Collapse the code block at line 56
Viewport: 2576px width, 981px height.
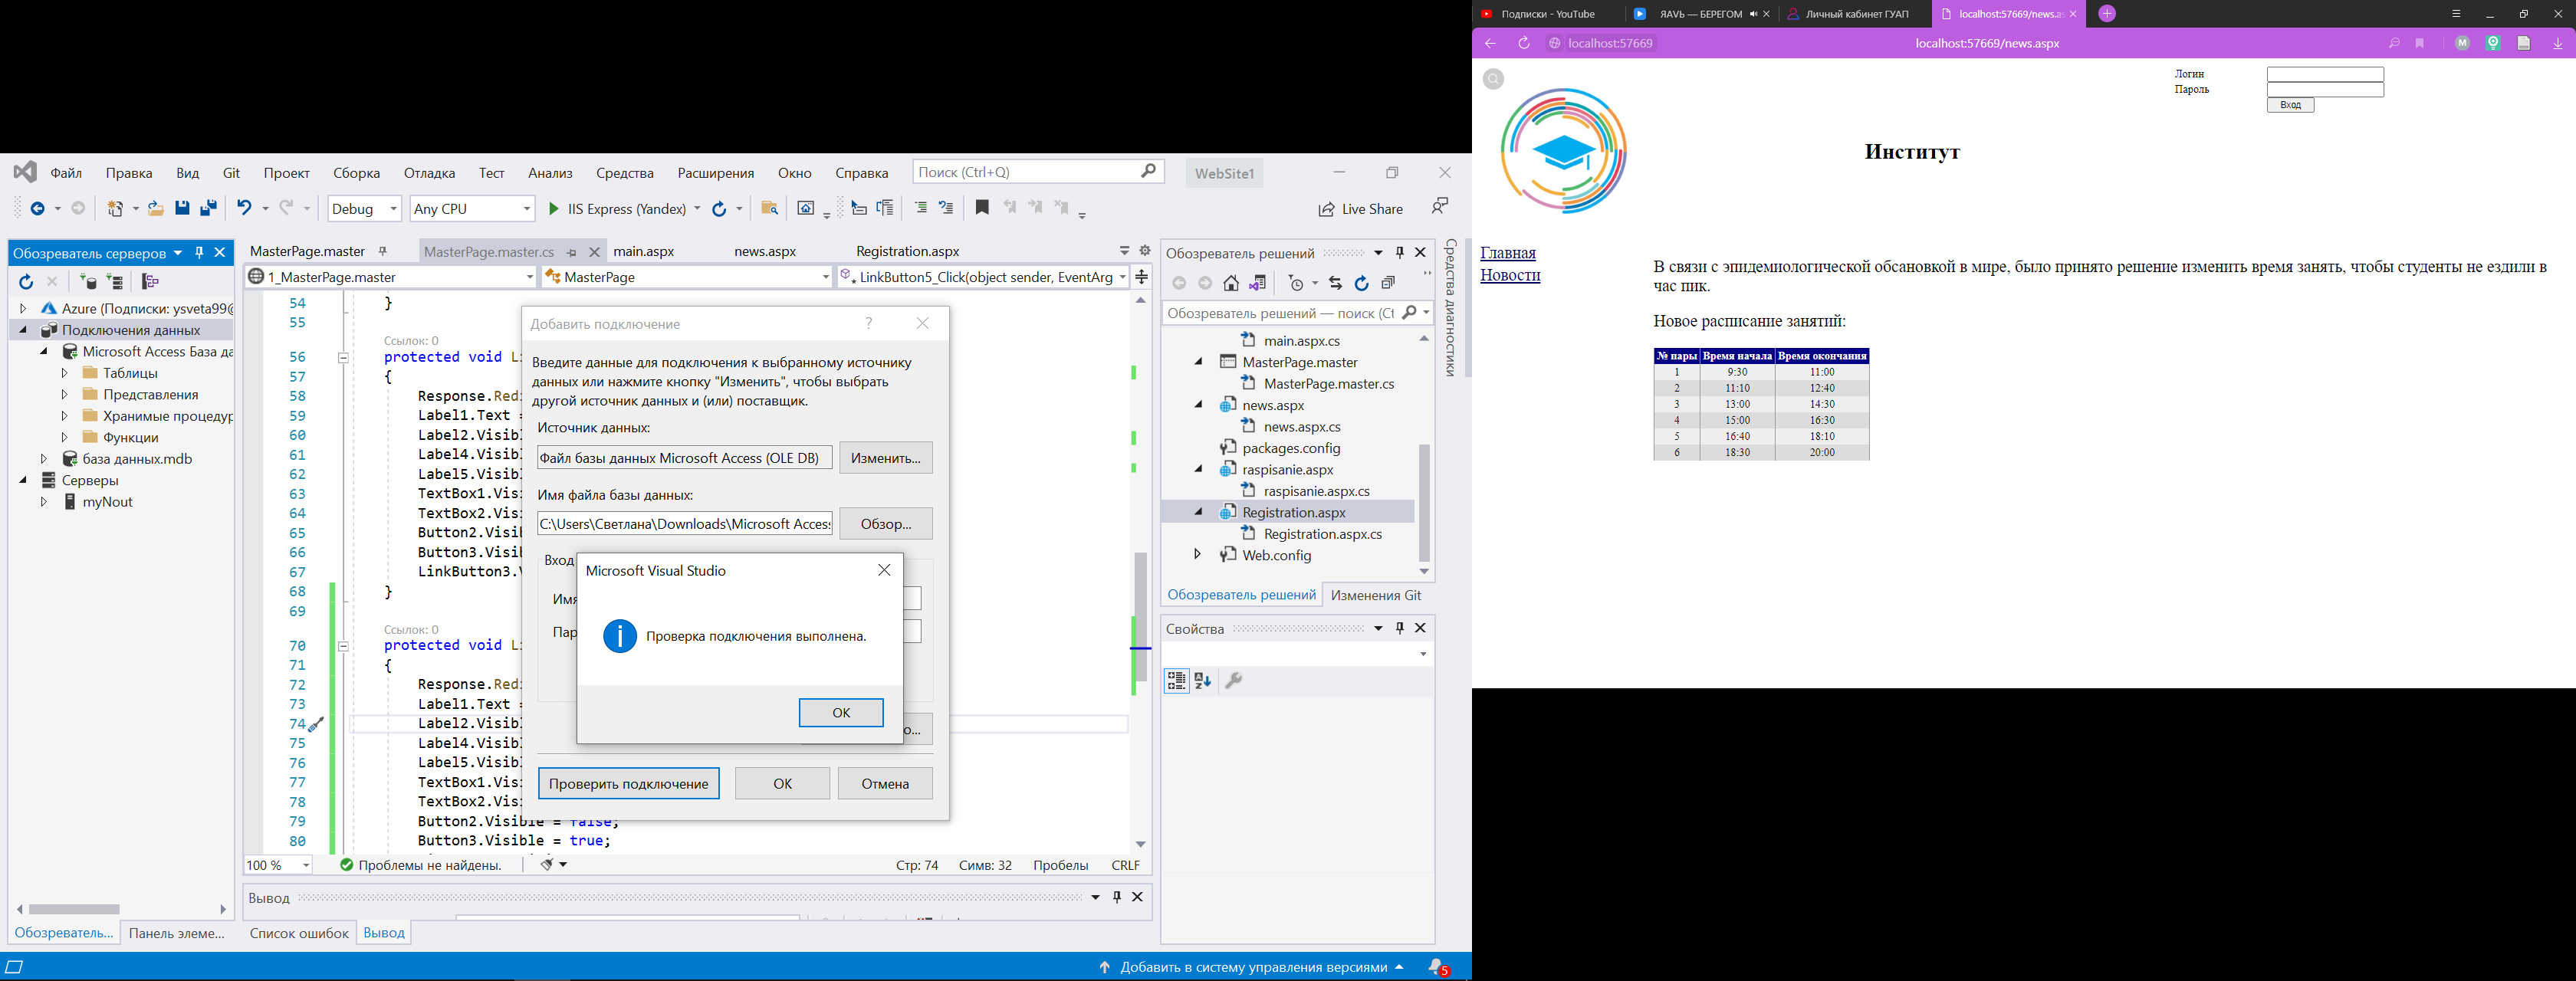pyautogui.click(x=343, y=358)
